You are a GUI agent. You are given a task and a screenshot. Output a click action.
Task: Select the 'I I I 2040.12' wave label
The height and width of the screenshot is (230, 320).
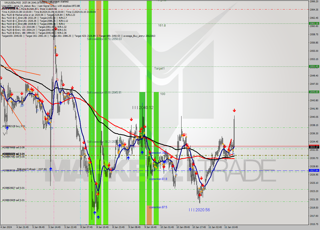[x=143, y=107]
